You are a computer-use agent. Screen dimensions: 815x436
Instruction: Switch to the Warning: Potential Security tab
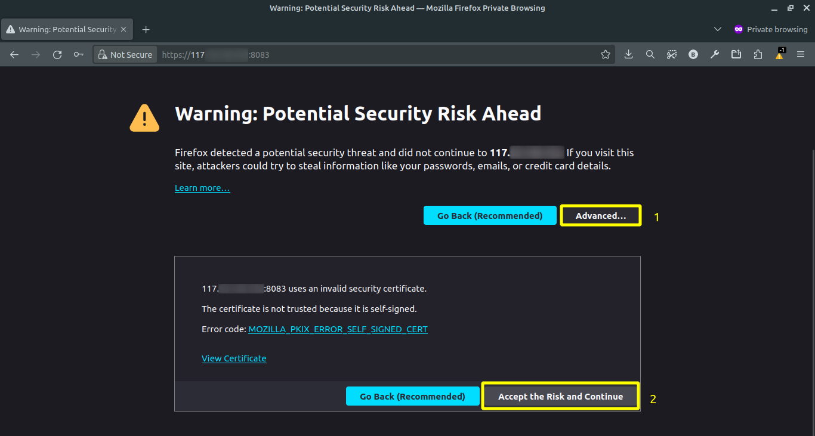coord(66,29)
